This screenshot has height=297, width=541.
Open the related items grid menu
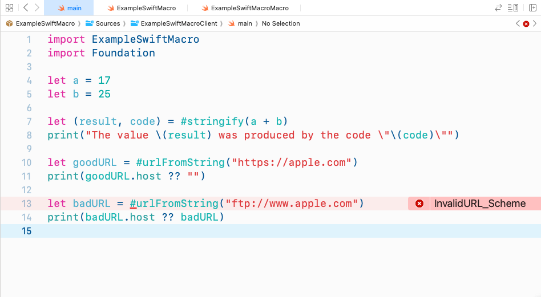click(x=10, y=7)
